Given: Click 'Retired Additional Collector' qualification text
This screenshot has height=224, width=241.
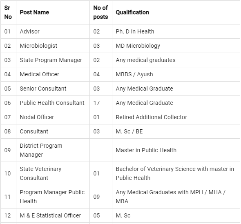Looking at the screenshot, I should click(152, 117).
